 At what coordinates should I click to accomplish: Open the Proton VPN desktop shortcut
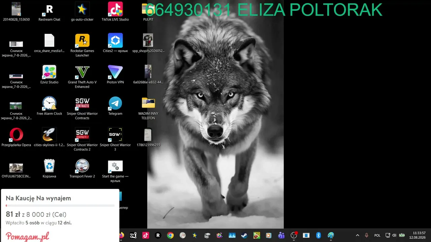pyautogui.click(x=115, y=75)
